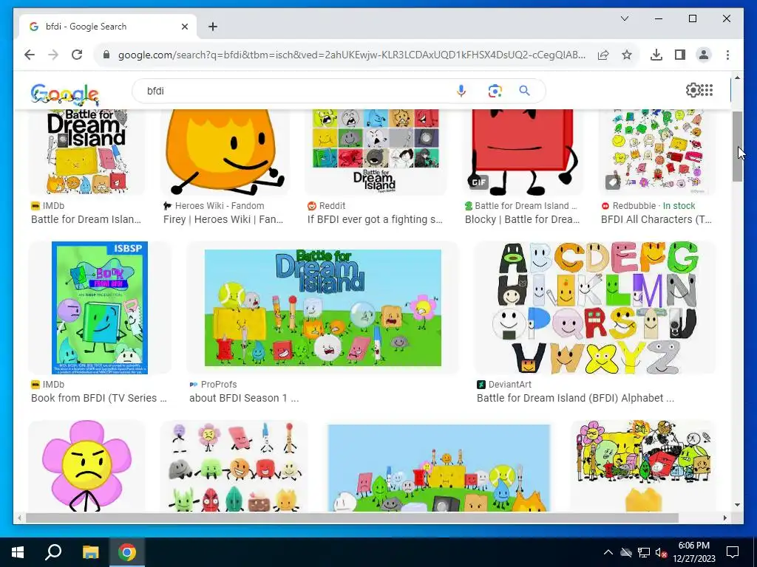
Task: Open the Windows Start menu
Action: click(x=18, y=552)
